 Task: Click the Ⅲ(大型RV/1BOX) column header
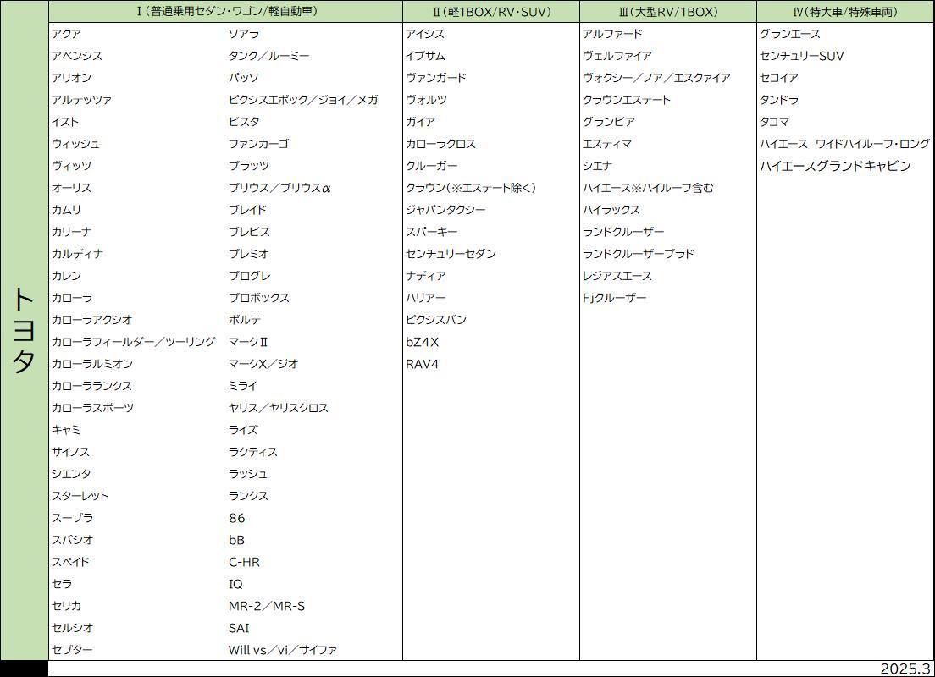click(667, 12)
